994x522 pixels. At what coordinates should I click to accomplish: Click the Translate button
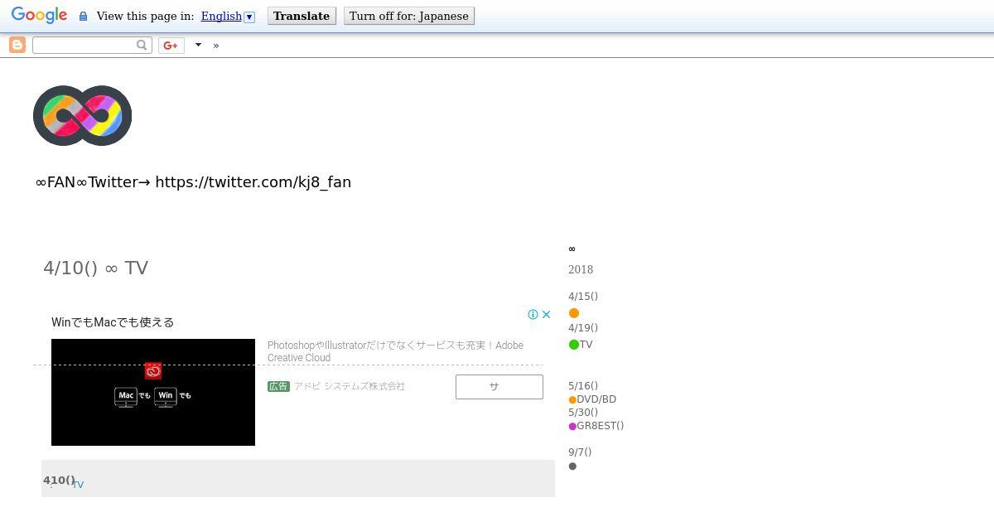302,16
